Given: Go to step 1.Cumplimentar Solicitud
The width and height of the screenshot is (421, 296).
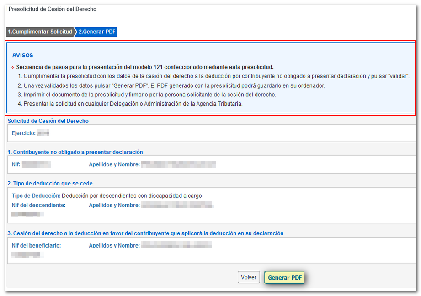Looking at the screenshot, I should 40,32.
